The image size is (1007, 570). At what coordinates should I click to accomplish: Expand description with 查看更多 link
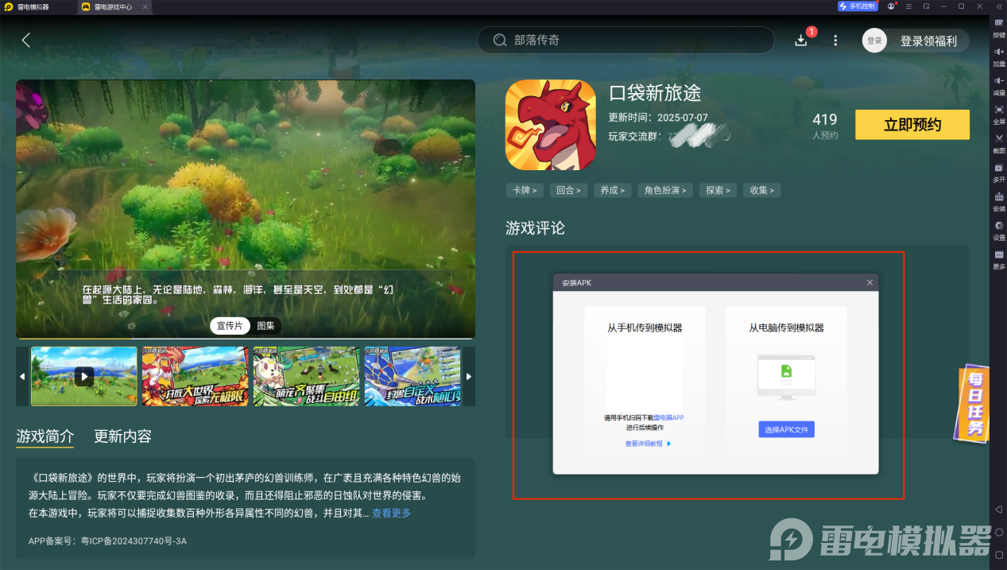[391, 513]
